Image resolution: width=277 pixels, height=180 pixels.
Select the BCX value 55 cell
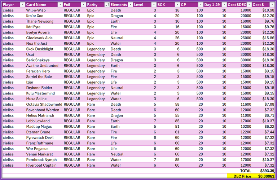coord(168,115)
